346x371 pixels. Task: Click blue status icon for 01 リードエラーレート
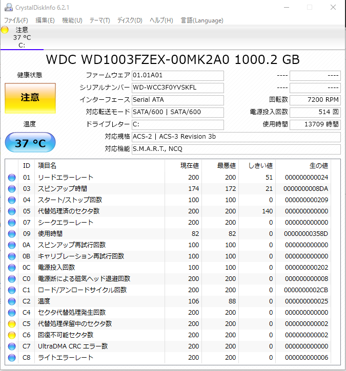pyautogui.click(x=12, y=178)
